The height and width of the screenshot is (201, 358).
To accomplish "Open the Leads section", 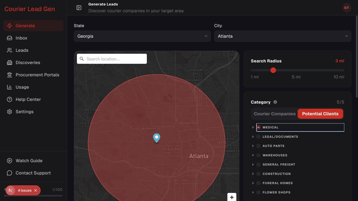I will click(34, 50).
